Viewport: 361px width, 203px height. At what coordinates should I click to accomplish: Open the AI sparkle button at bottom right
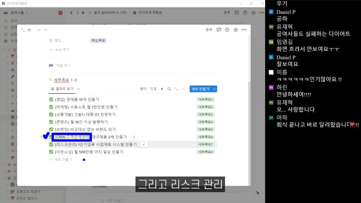[x=257, y=193]
